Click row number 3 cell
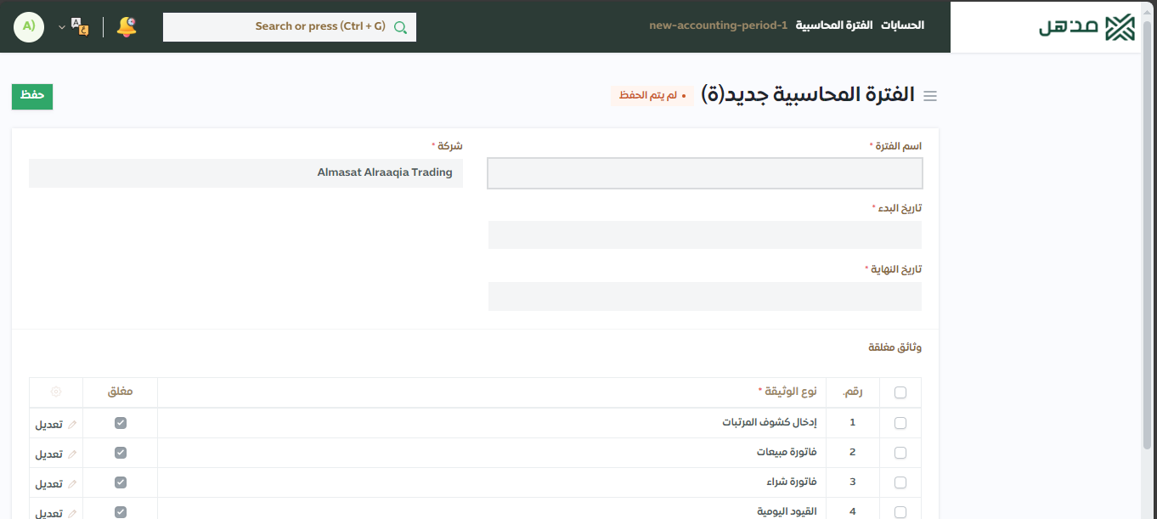This screenshot has height=519, width=1157. 853,482
